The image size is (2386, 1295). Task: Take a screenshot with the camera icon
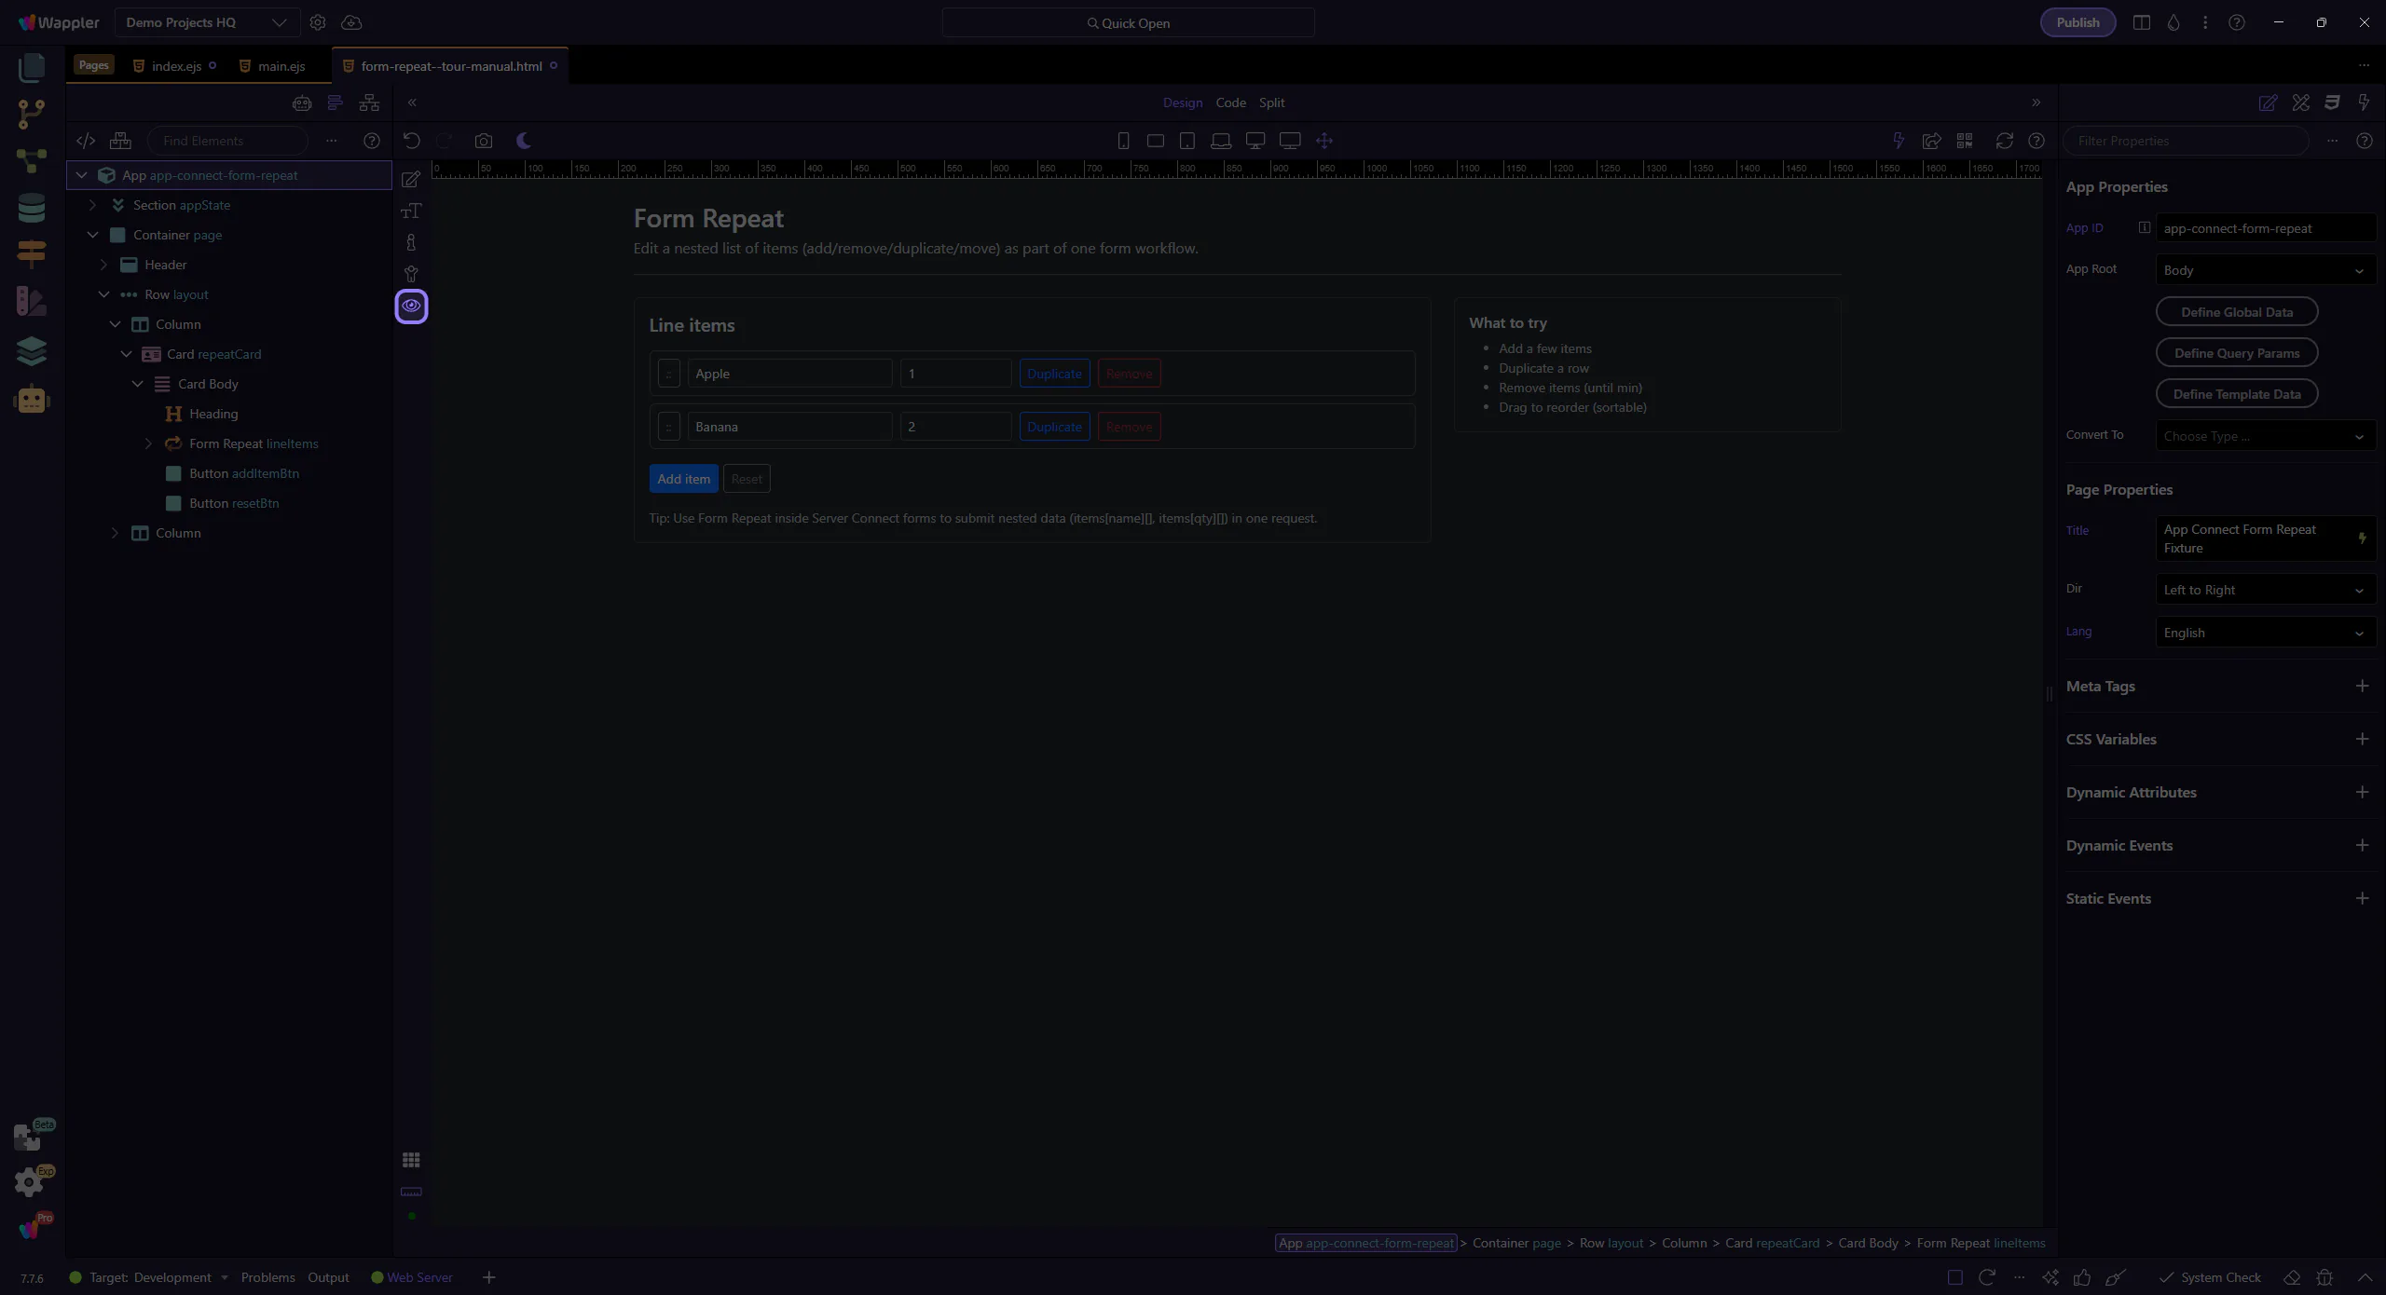click(x=483, y=141)
